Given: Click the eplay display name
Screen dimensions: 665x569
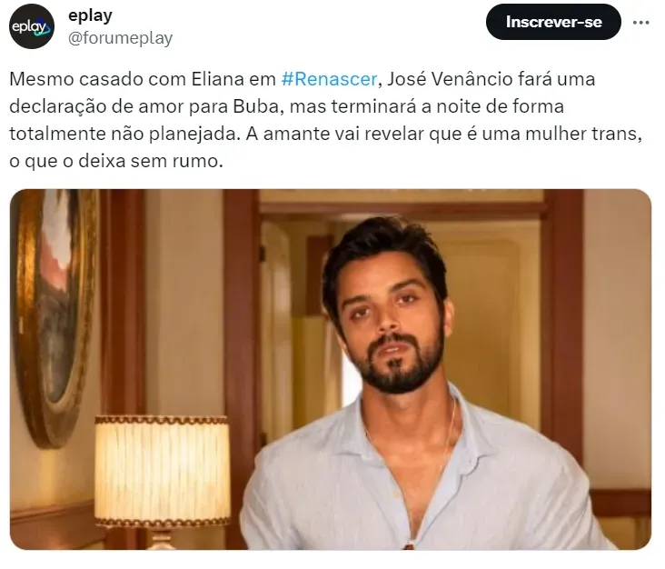Looking at the screenshot, I should pyautogui.click(x=90, y=16).
